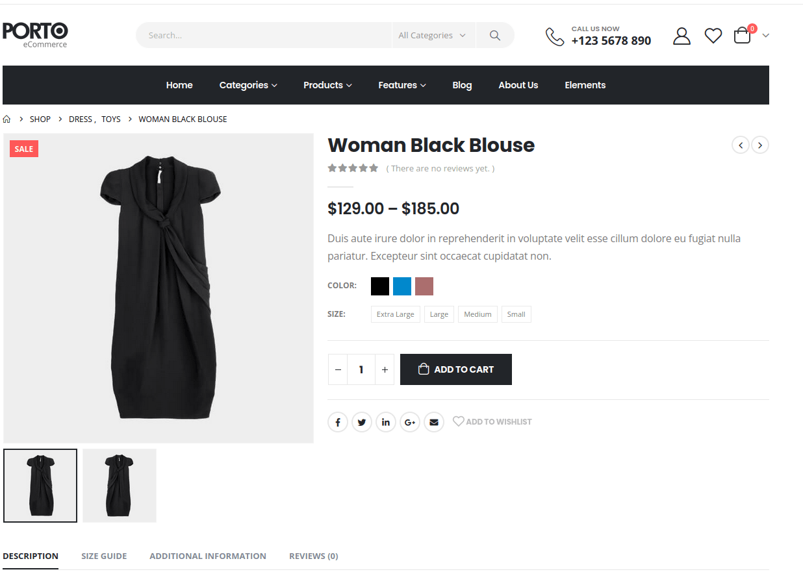Open the user account icon
The width and height of the screenshot is (803, 572).
[x=682, y=36]
